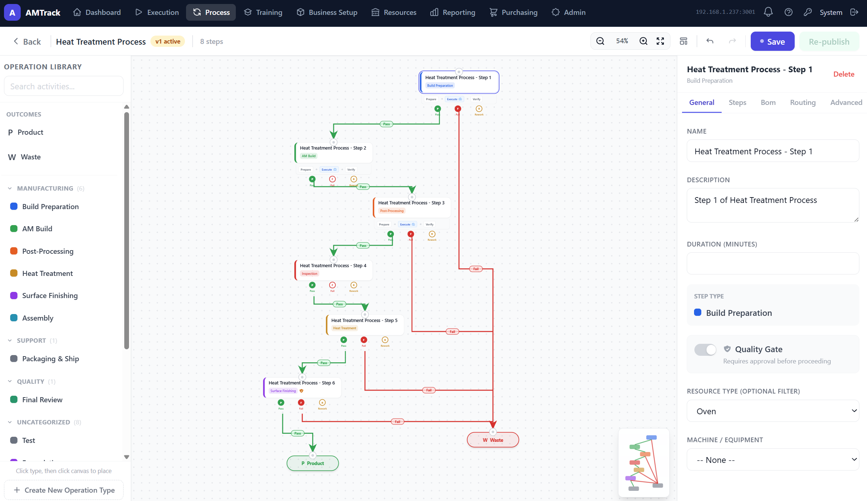Pick Surface Finishing purple operation type

(50, 296)
